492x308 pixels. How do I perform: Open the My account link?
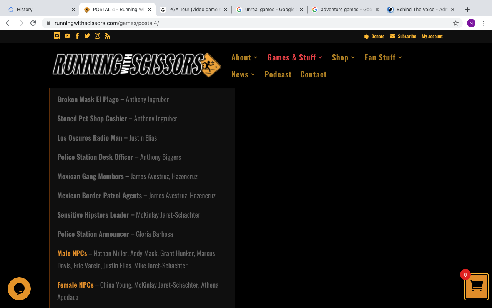(432, 36)
